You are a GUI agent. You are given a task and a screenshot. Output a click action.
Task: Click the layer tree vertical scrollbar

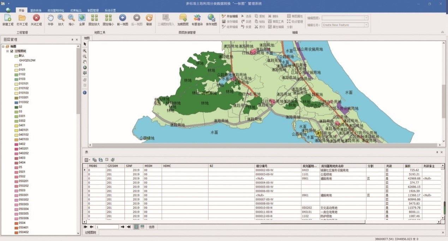pyautogui.click(x=78, y=140)
